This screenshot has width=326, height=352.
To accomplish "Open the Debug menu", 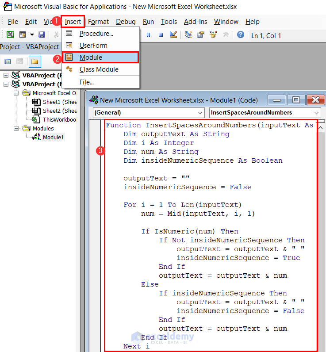I will 126,22.
